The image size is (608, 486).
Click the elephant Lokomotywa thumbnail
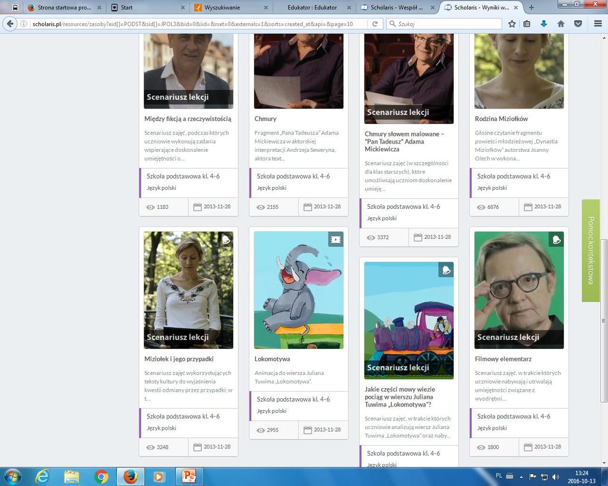(299, 290)
